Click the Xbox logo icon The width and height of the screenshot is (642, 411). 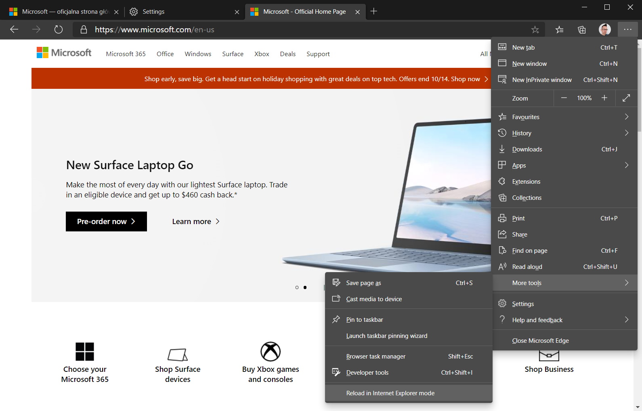(271, 351)
